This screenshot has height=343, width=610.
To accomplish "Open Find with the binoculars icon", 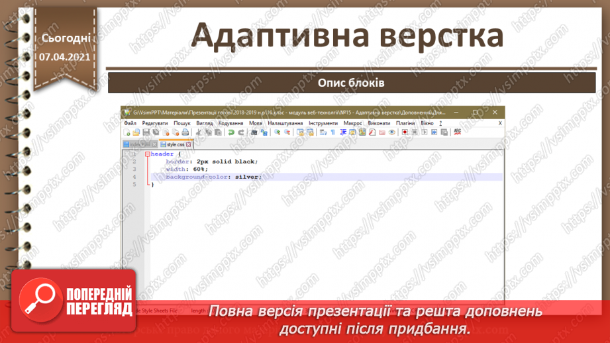I will pyautogui.click(x=254, y=132).
